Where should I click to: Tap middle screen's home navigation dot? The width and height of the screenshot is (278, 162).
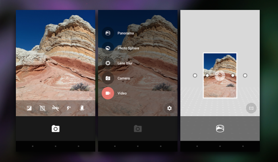[x=138, y=146]
